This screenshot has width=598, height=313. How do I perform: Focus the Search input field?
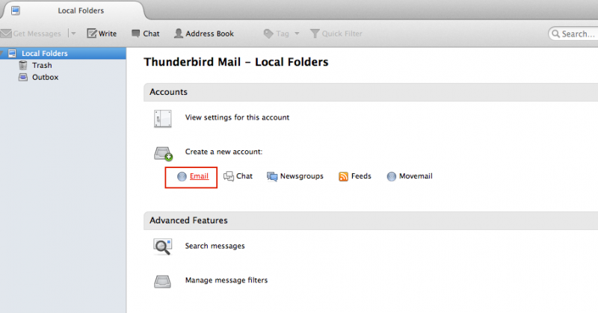coord(573,34)
